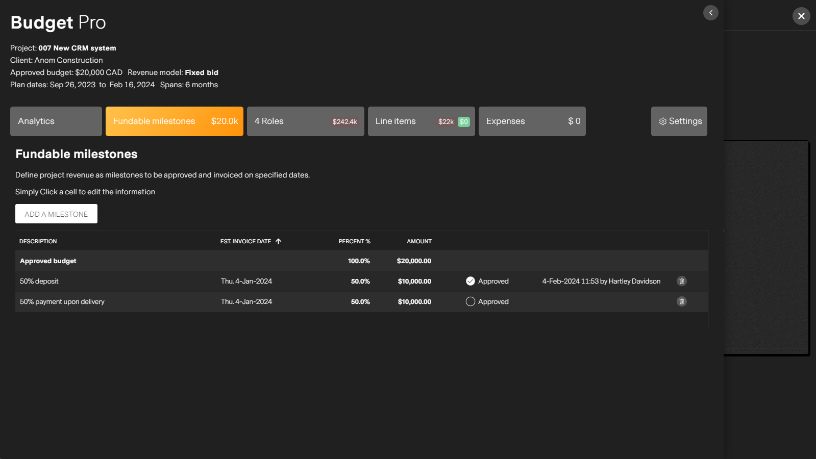Click the ADD A MILESTONE button

click(x=56, y=214)
